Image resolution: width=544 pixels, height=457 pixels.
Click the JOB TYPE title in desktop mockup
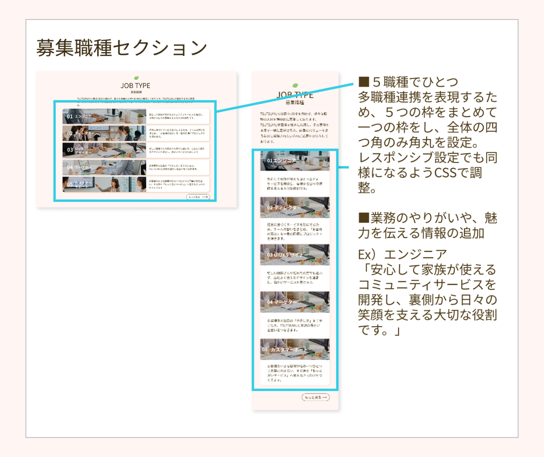click(136, 86)
